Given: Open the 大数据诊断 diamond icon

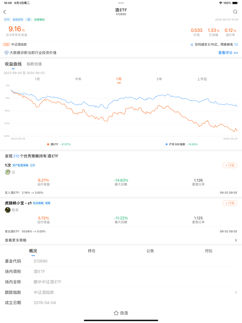Looking at the screenshot, I should pos(6,53).
